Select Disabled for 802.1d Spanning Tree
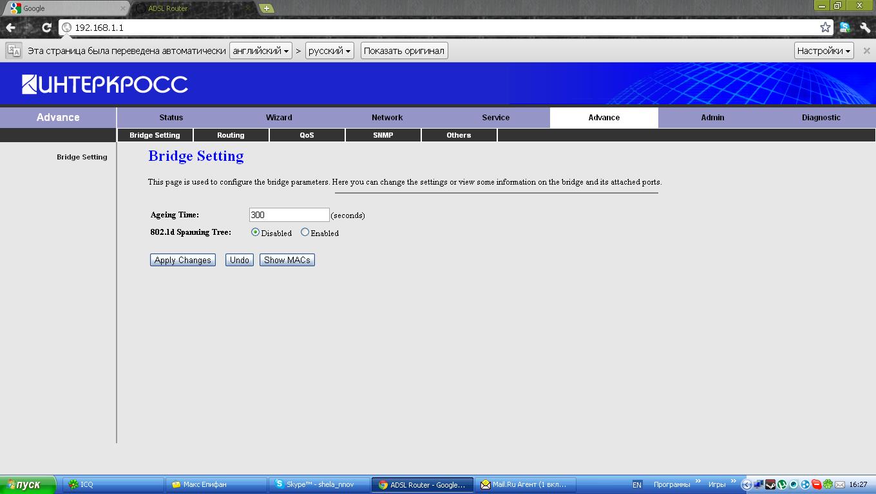The width and height of the screenshot is (876, 494). [256, 232]
